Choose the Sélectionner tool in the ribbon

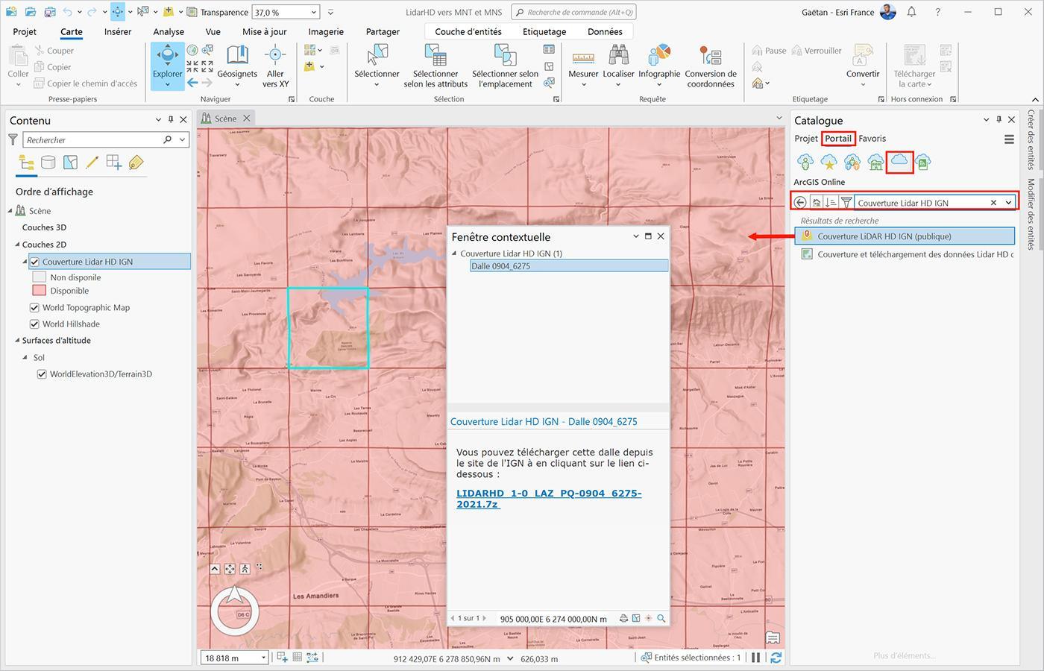click(x=377, y=66)
